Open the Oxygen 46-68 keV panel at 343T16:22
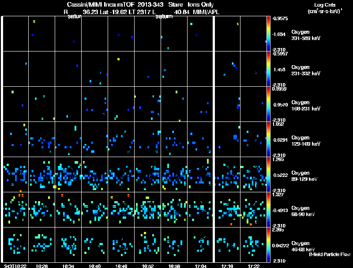 15,245
